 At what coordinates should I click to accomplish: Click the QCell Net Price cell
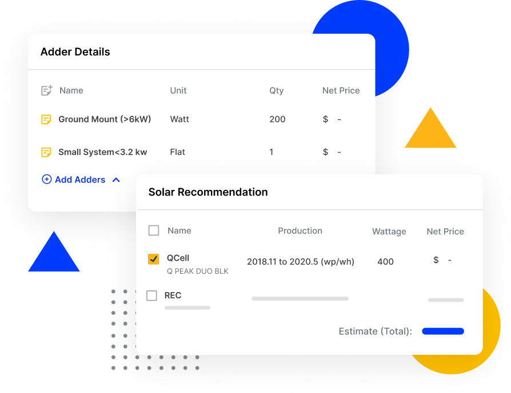(x=442, y=260)
